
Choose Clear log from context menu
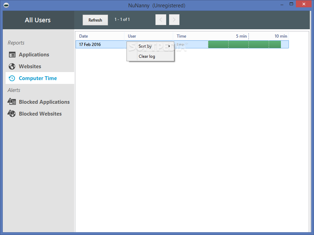click(x=151, y=56)
